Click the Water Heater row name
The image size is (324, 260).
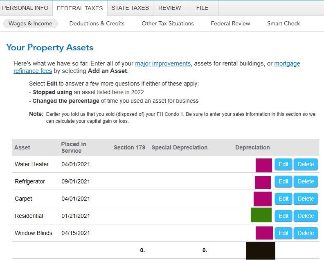32,164
